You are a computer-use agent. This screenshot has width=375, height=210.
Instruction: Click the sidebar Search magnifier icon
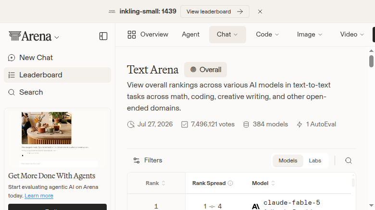(x=12, y=92)
